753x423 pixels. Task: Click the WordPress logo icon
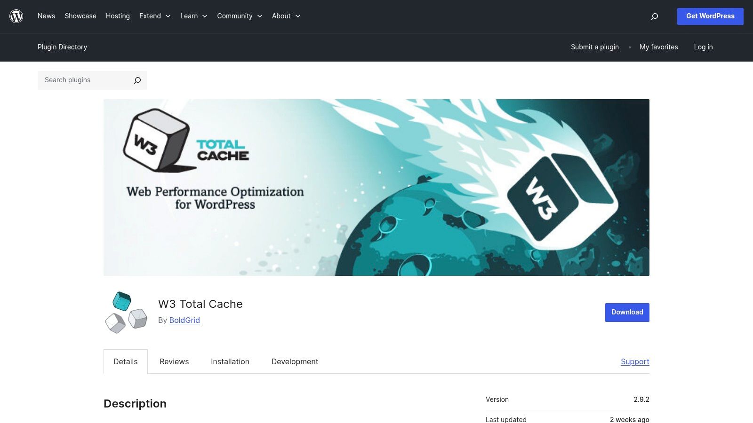click(x=16, y=16)
